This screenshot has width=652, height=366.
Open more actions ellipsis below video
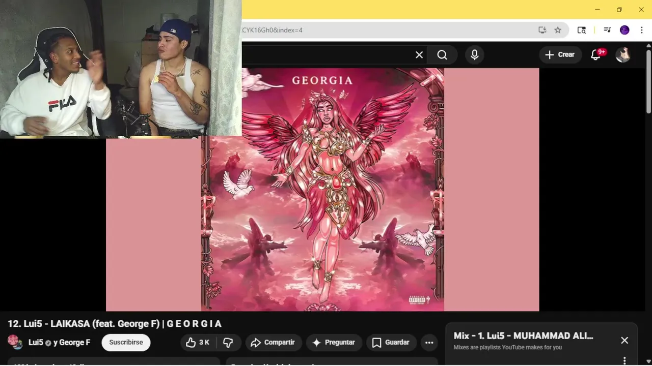tap(429, 343)
